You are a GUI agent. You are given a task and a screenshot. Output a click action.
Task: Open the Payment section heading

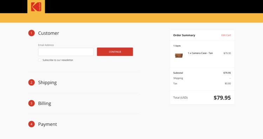tap(47, 124)
